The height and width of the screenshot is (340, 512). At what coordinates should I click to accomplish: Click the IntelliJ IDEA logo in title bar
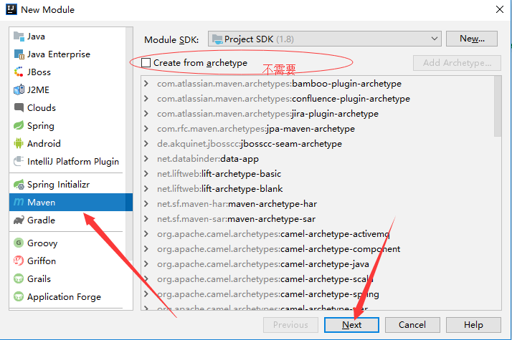pyautogui.click(x=11, y=9)
